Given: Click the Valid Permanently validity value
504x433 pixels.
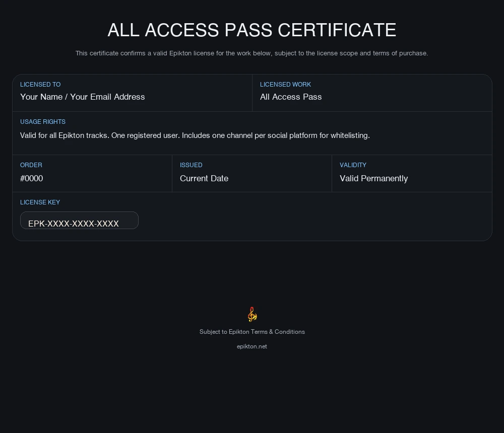Looking at the screenshot, I should (373, 178).
